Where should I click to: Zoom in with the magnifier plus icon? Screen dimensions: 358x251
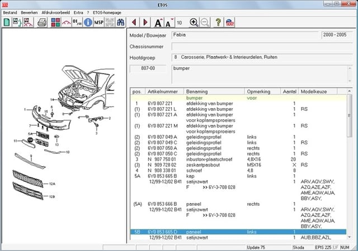[194, 22]
